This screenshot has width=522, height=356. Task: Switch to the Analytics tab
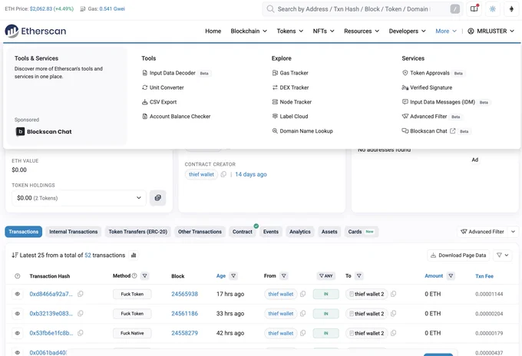pyautogui.click(x=300, y=232)
